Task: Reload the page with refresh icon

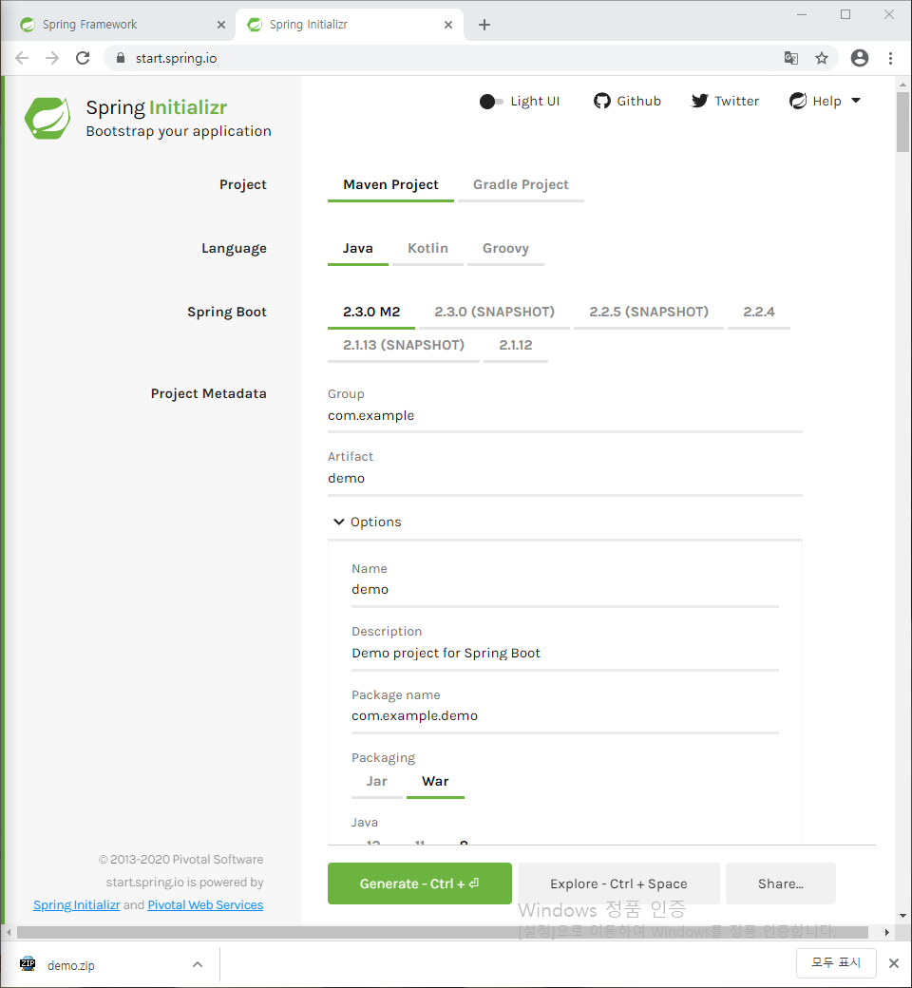Action: (x=83, y=58)
